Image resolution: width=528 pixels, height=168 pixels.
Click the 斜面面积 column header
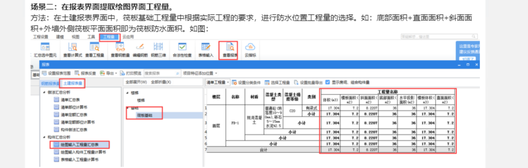pos(368,100)
